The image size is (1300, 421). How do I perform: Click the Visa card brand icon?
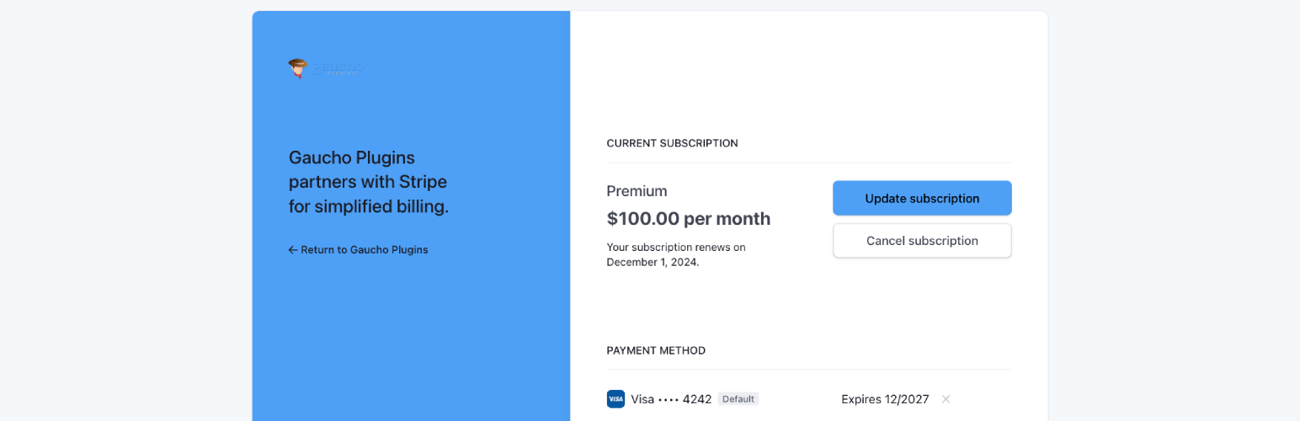point(615,399)
